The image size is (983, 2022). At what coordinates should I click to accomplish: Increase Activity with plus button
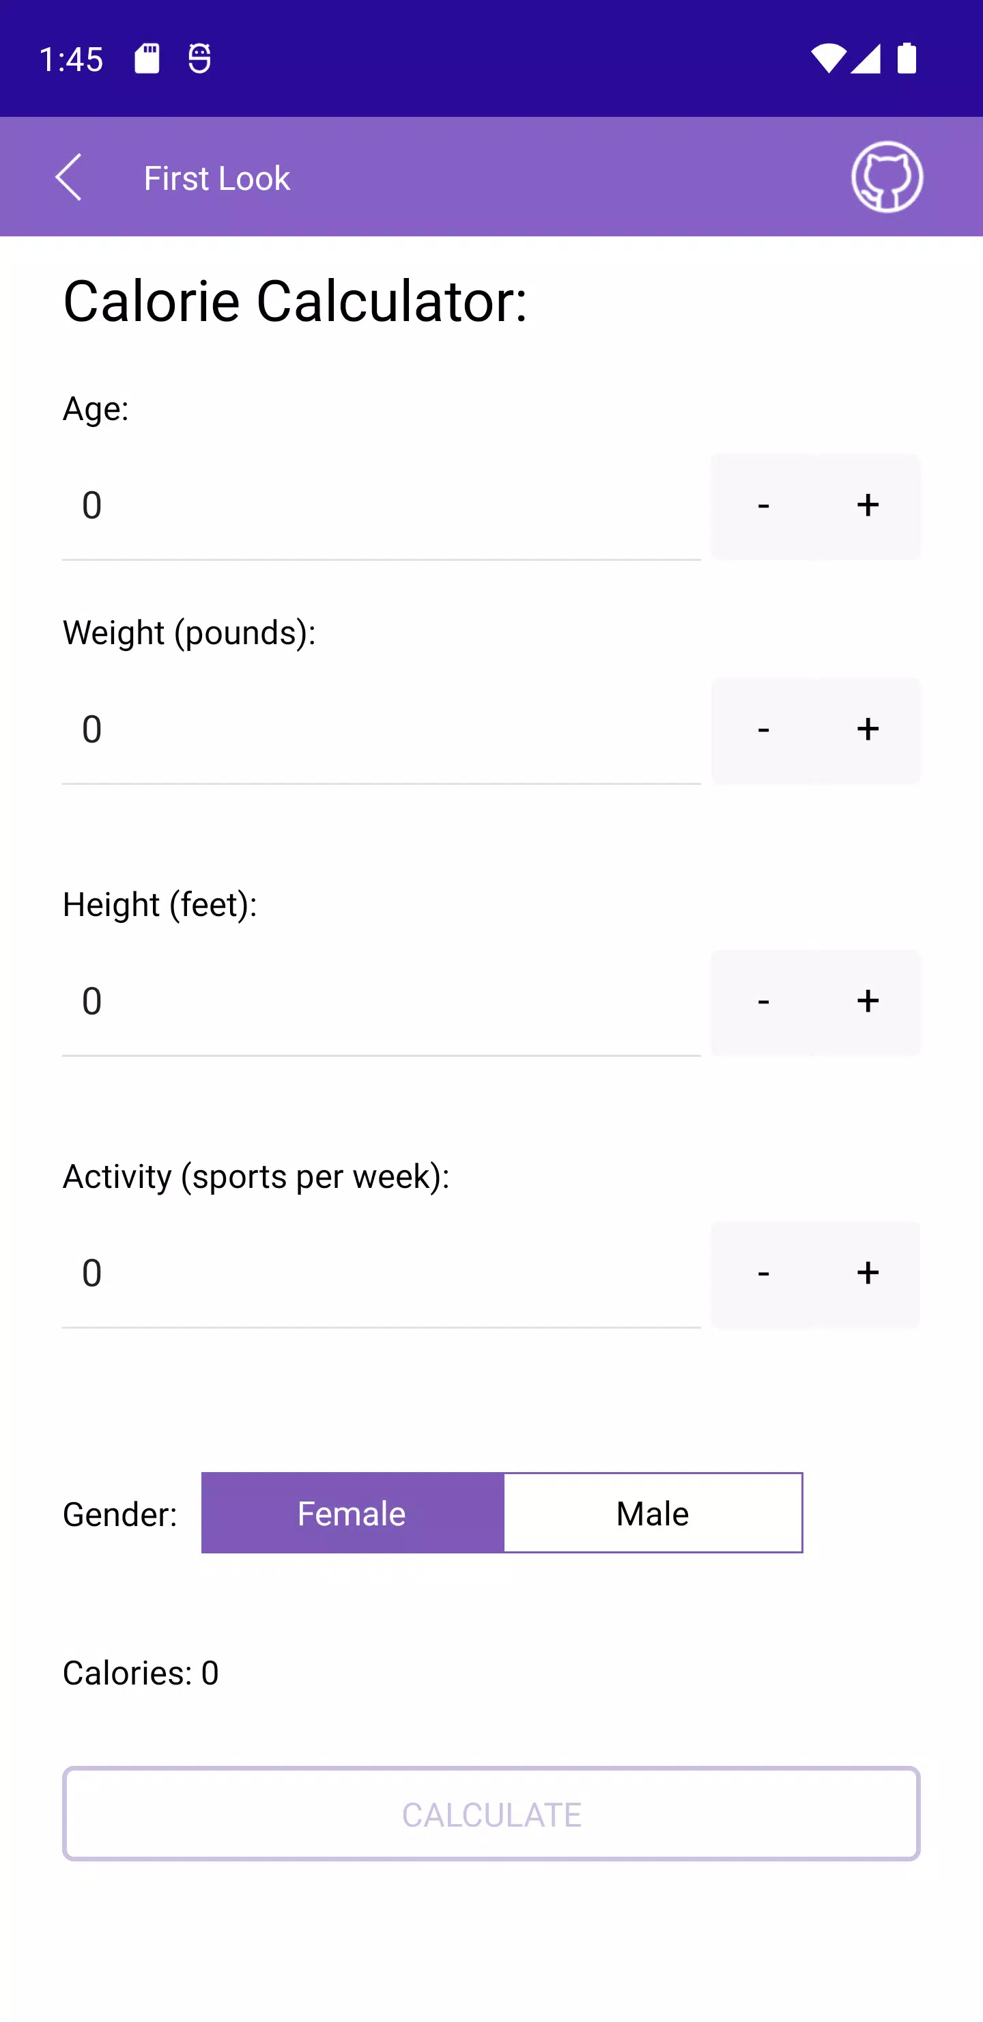(x=868, y=1273)
